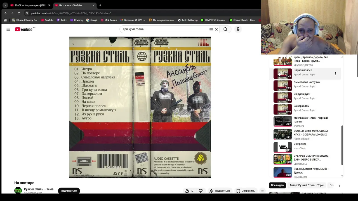Reload the page with refresh icon
This screenshot has height=201, width=358.
click(x=19, y=13)
